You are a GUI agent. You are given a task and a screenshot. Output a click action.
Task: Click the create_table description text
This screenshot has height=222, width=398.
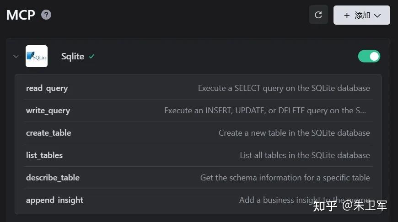point(294,133)
